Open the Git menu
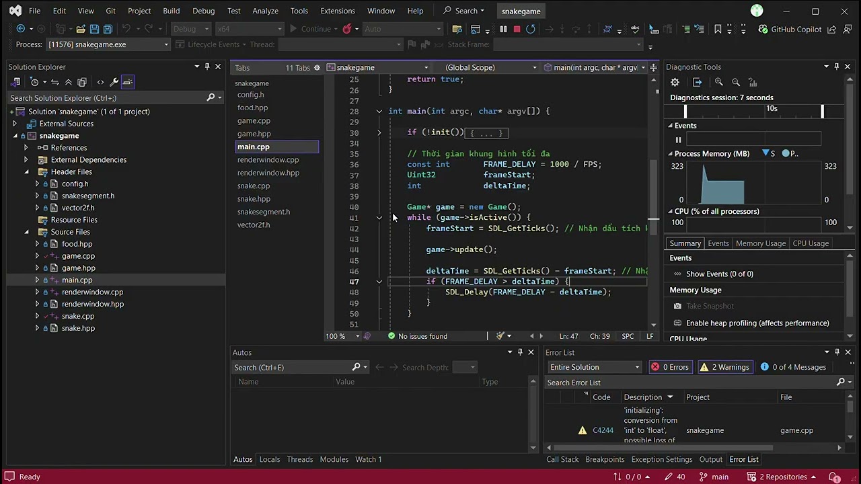The width and height of the screenshot is (861, 484). 110,11
